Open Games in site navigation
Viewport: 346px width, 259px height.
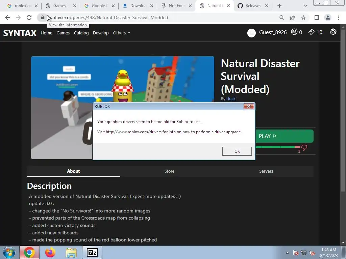(x=63, y=33)
